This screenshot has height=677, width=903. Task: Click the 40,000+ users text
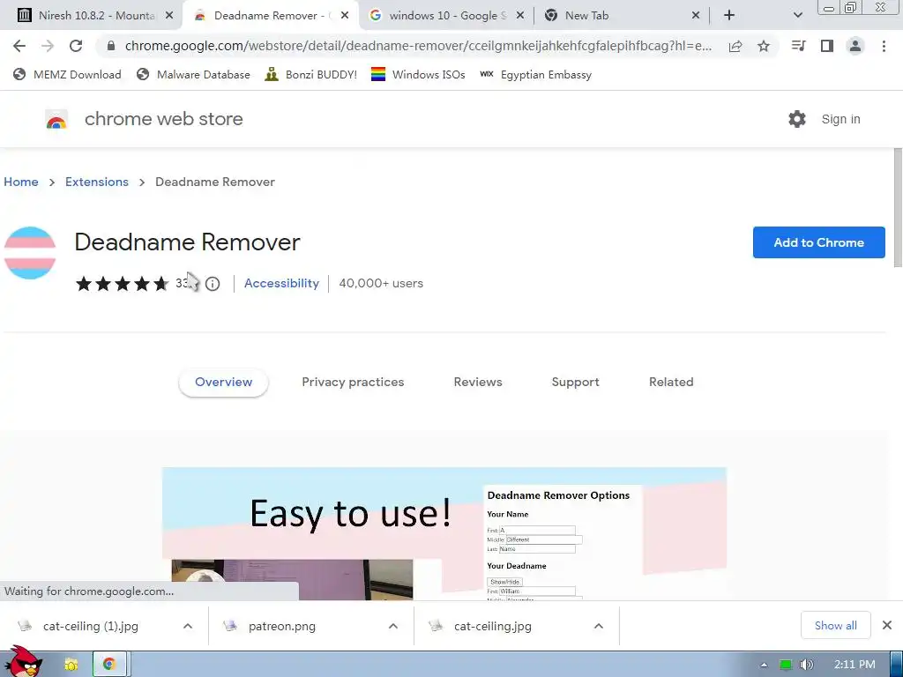click(x=381, y=283)
